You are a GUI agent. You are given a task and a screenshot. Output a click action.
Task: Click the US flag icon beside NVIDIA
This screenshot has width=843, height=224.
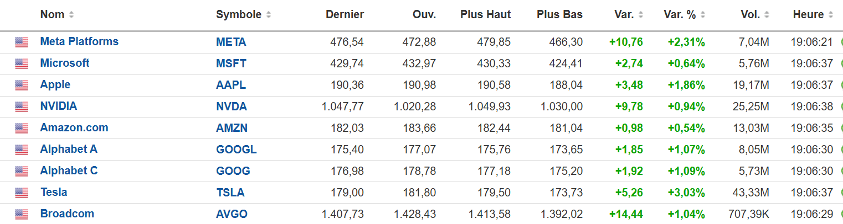click(22, 106)
